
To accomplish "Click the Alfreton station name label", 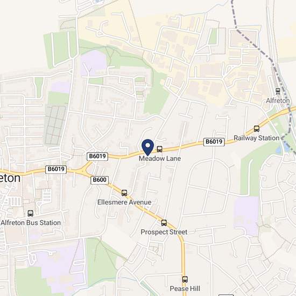I will [x=278, y=101].
